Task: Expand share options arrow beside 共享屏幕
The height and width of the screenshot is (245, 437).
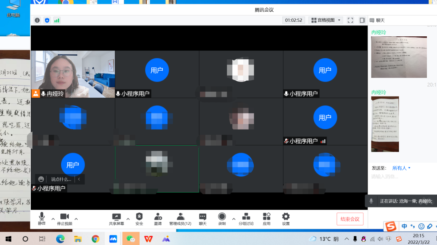Action: tap(128, 219)
